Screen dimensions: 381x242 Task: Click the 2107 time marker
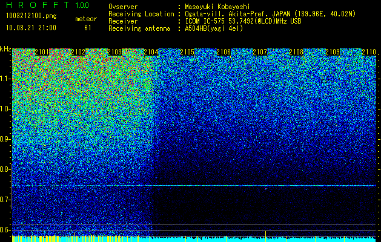point(260,52)
